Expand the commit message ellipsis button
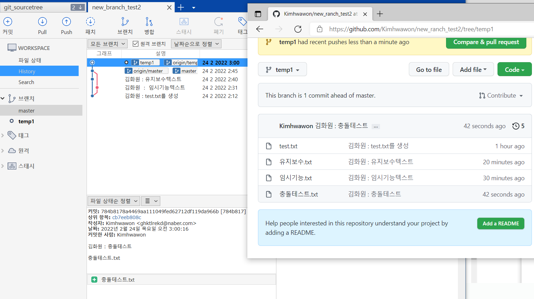 [x=375, y=127]
